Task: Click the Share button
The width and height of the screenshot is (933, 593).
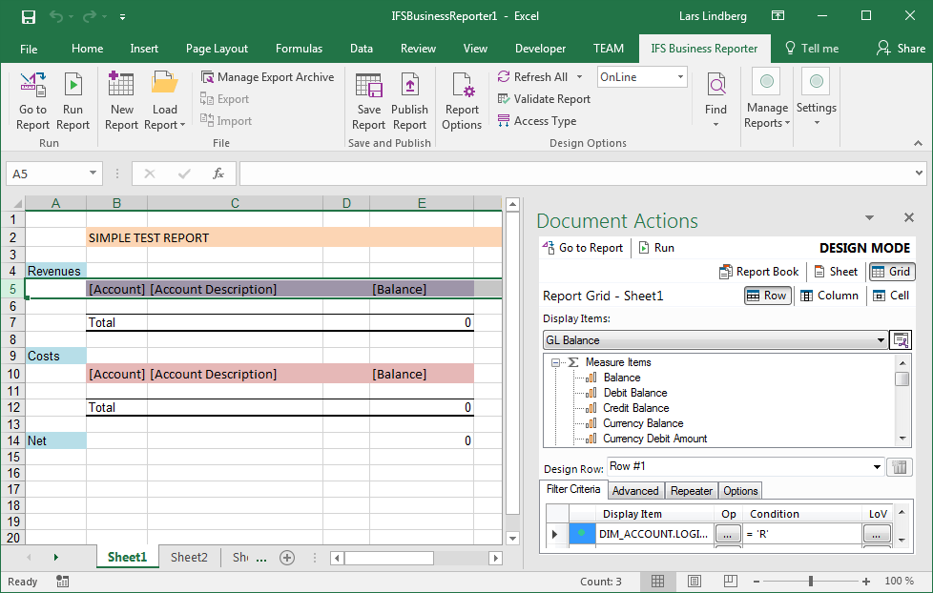Action: coord(902,49)
